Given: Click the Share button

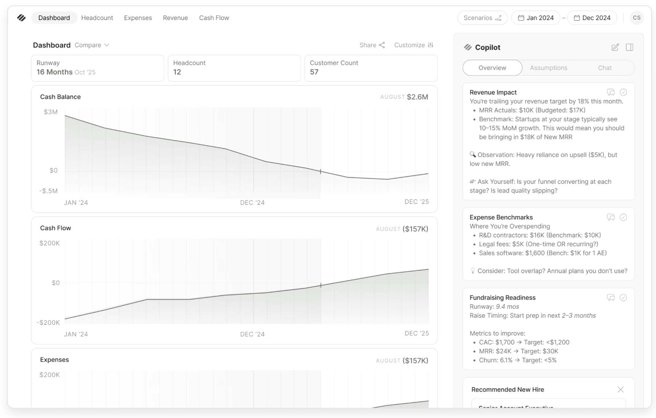Looking at the screenshot, I should tap(372, 45).
